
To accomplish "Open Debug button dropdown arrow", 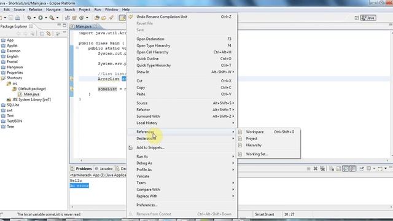I will click(34, 18).
